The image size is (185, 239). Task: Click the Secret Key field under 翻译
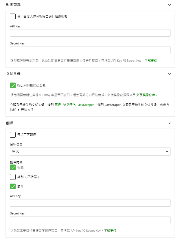tap(90, 220)
